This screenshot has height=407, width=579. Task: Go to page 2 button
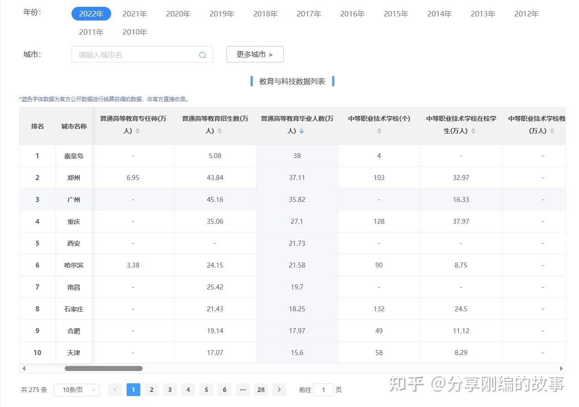[152, 390]
